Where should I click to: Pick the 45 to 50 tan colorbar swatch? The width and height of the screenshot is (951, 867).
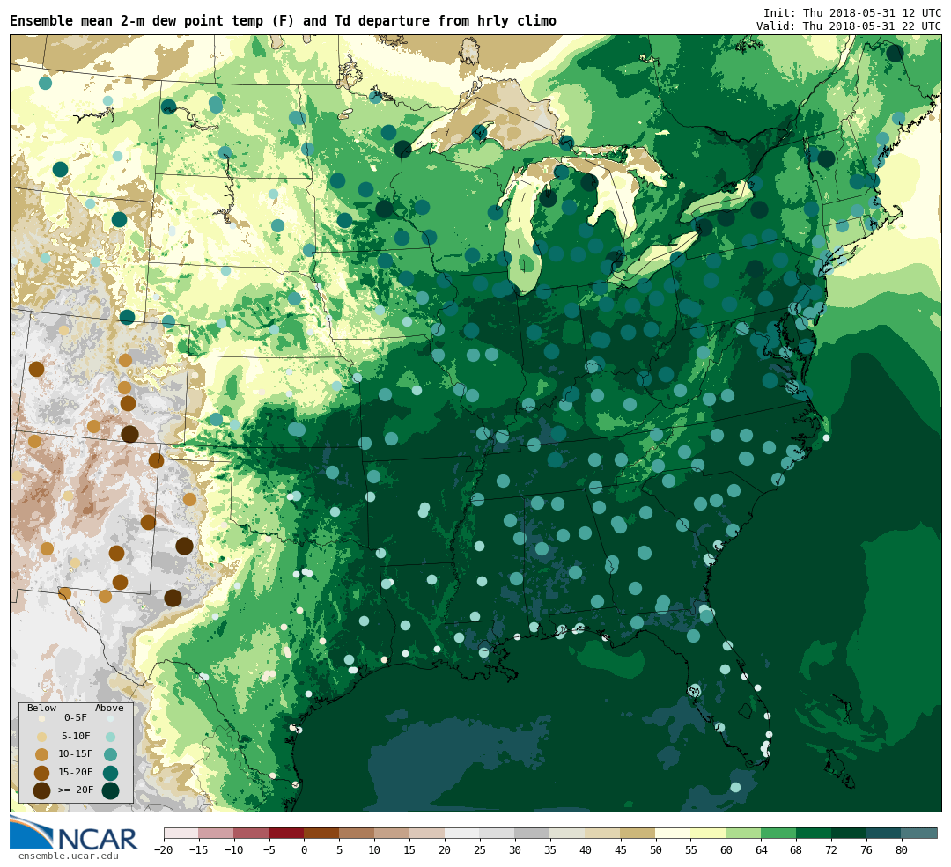[x=638, y=833]
